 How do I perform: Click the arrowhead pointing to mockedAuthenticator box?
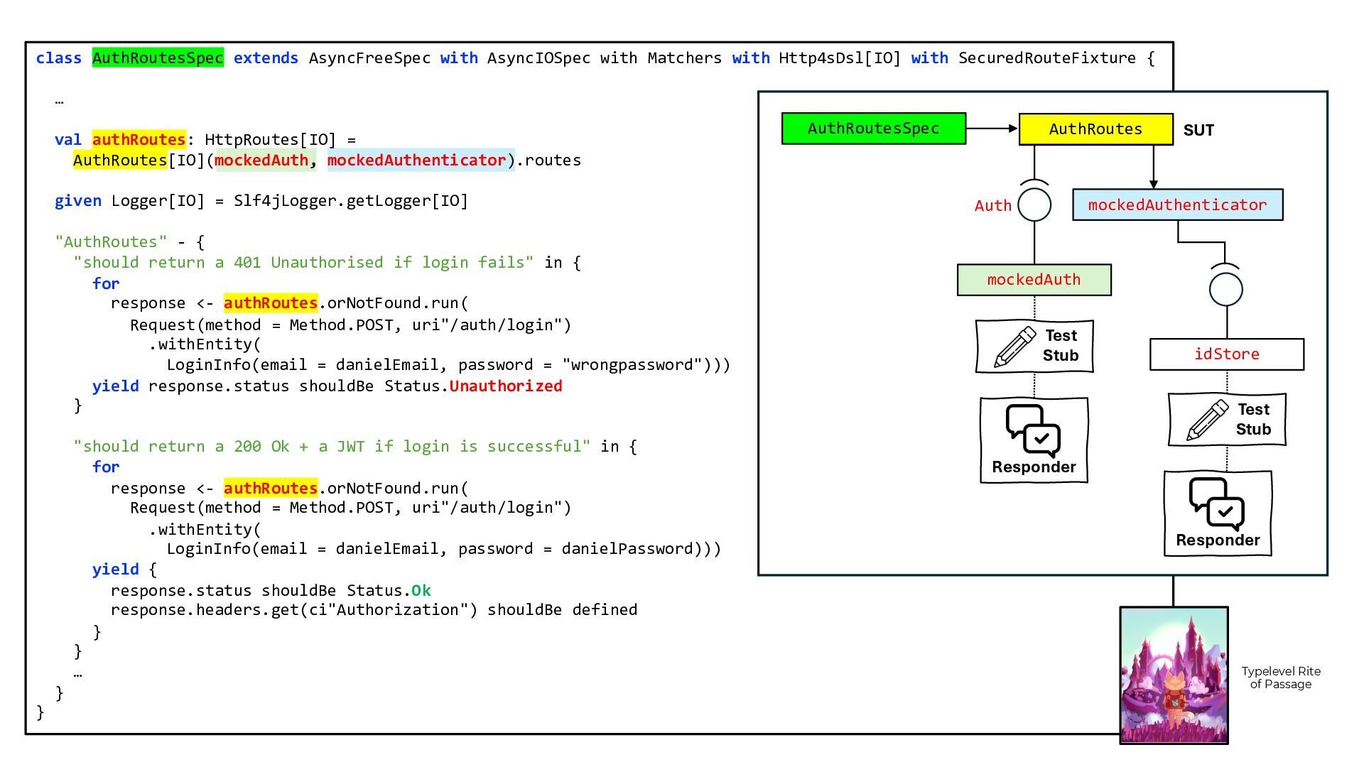(x=1153, y=184)
